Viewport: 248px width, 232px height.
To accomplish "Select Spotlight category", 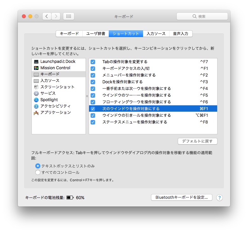I will point(59,100).
